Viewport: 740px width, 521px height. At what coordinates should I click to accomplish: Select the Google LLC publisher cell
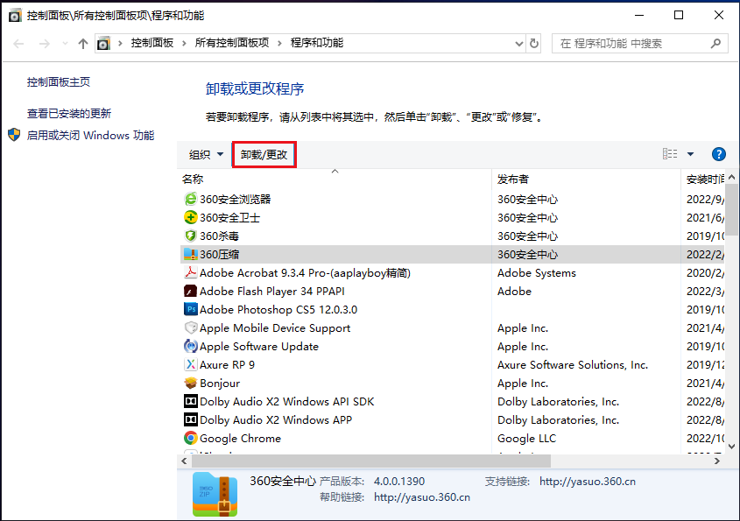[x=526, y=439]
